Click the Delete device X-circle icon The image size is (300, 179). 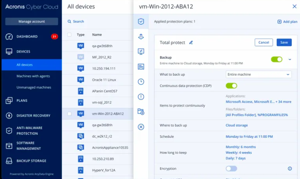(x=141, y=127)
